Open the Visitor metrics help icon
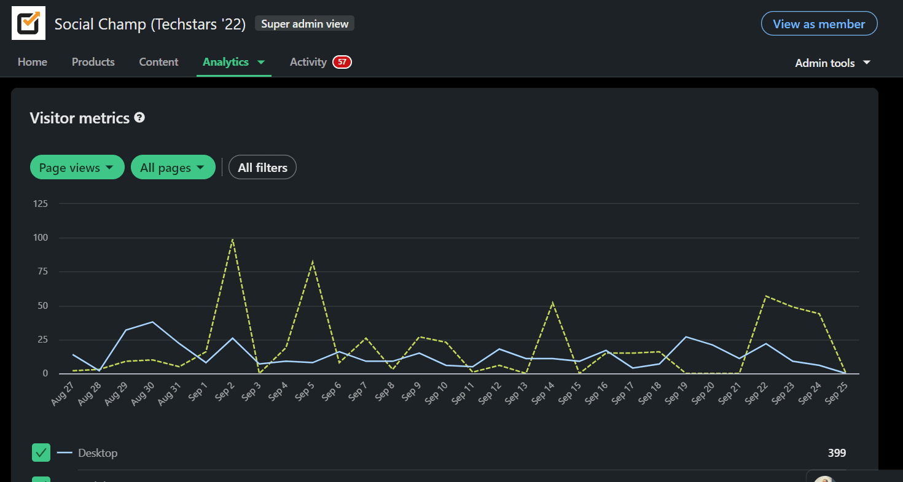The width and height of the screenshot is (903, 482). pyautogui.click(x=139, y=117)
